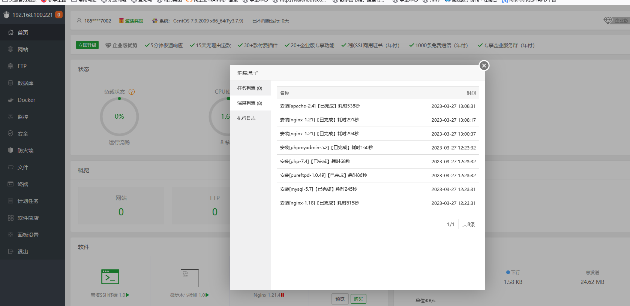Select the nginx-1.21 耗时291秒 message row
The image size is (630, 306).
pos(378,120)
